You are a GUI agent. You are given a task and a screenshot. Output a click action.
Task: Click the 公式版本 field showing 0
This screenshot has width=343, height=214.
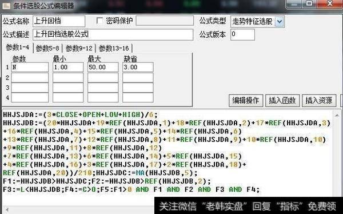pos(242,34)
